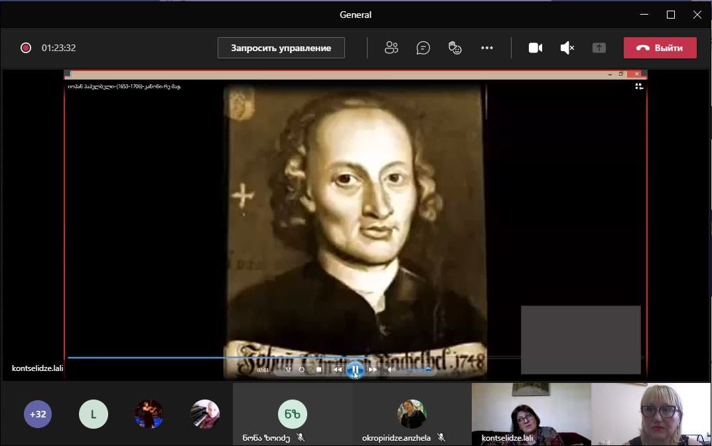This screenshot has height=446, width=712.
Task: Minimize the shared media player window
Action: pos(610,74)
